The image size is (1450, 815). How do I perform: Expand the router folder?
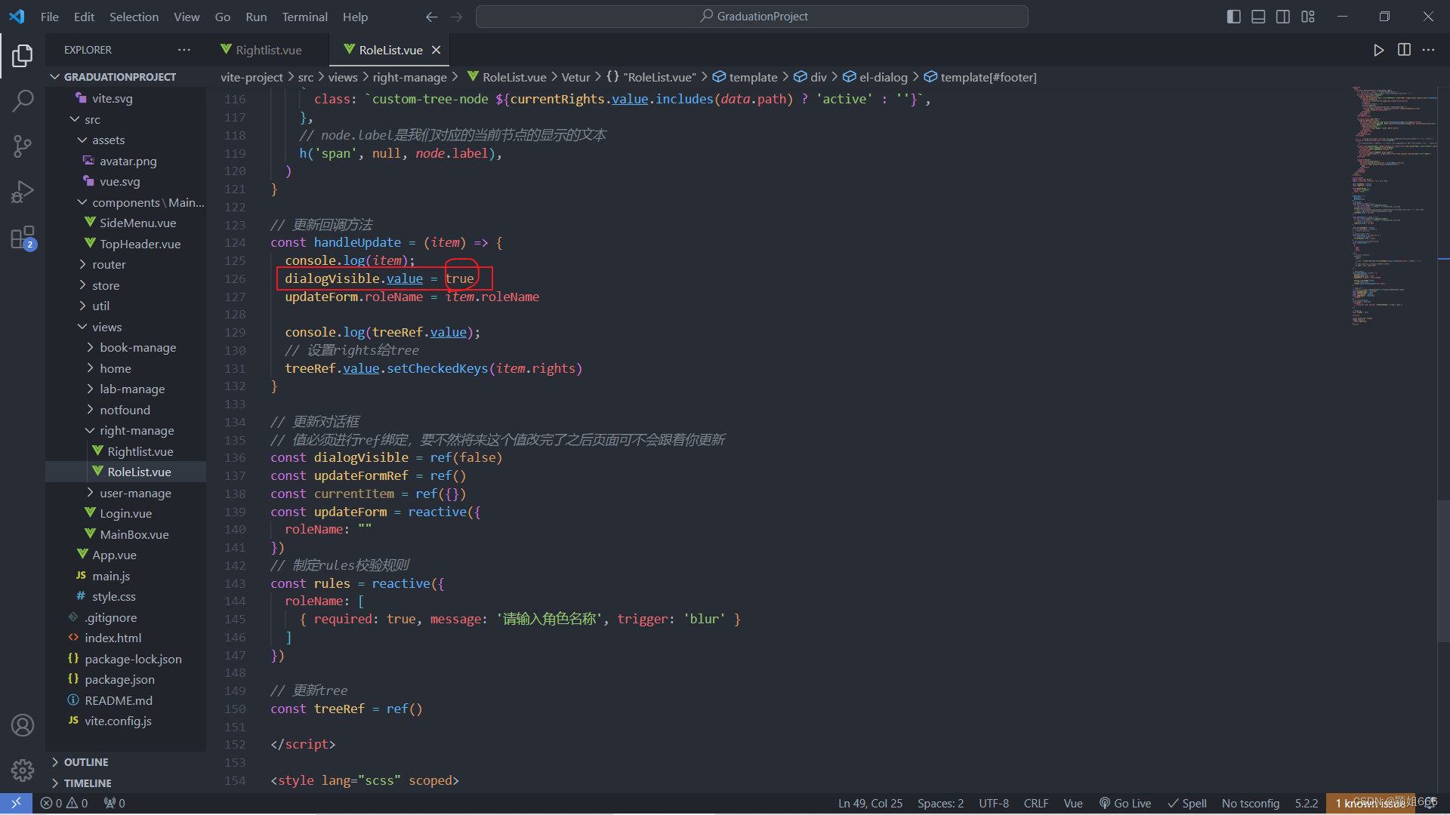point(109,265)
